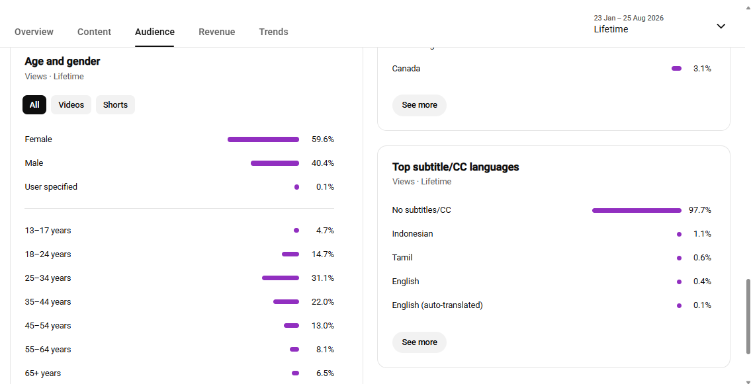Click the Indonesian subtitle dot indicator
Viewport: 751px width, 384px height.
679,235
